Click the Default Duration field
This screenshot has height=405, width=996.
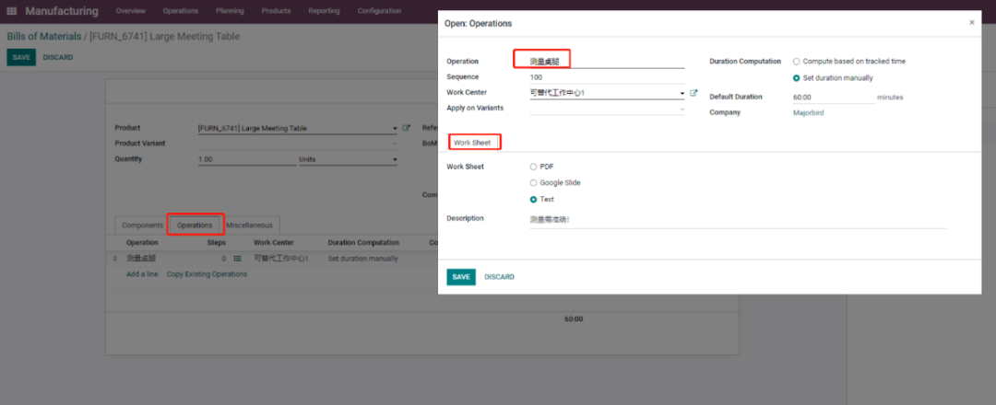tap(833, 97)
